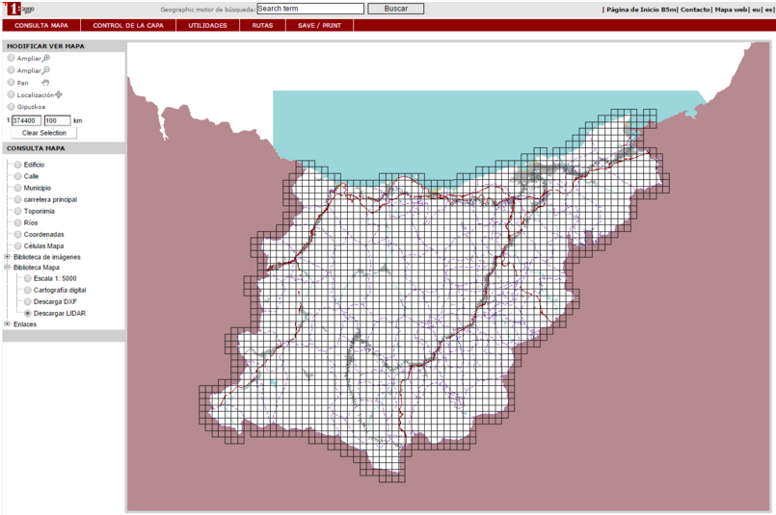Select the Células Mapa radio button
The image size is (776, 515).
tap(18, 245)
